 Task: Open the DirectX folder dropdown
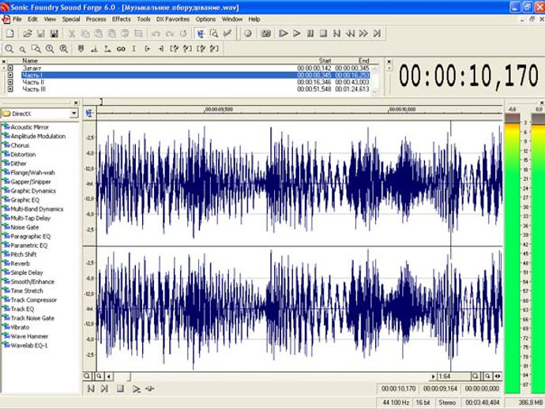[73, 114]
